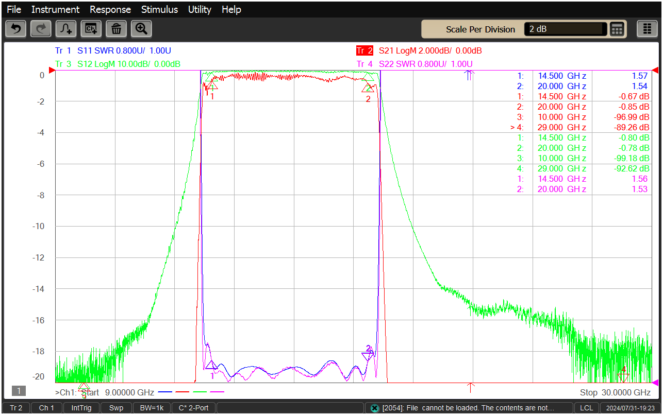Click the active marker 4 readout -89.26 dB
The height and width of the screenshot is (415, 663).
pyautogui.click(x=632, y=127)
